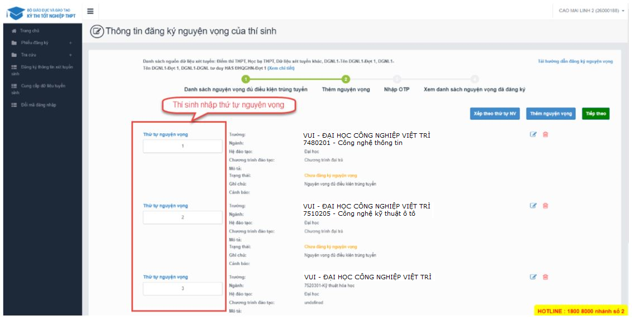The width and height of the screenshot is (632, 330).
Task: Delete the second wish Công nghệ kỹ thuật ô tô
Action: click(545, 206)
